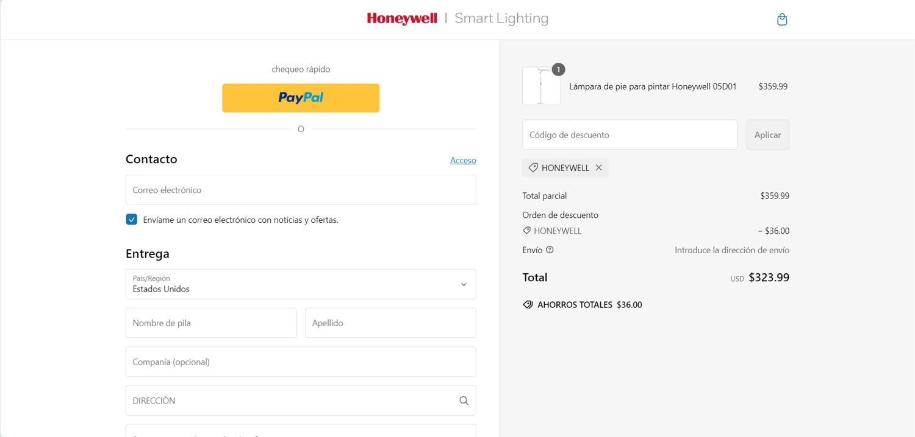The height and width of the screenshot is (437, 915).
Task: Remove HONEYWELL discount code with X
Action: point(599,168)
